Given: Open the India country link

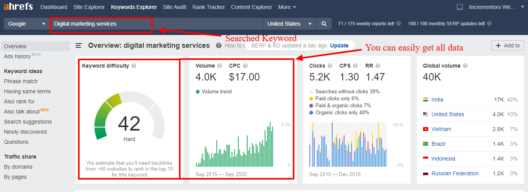Looking at the screenshot, I should (x=437, y=99).
